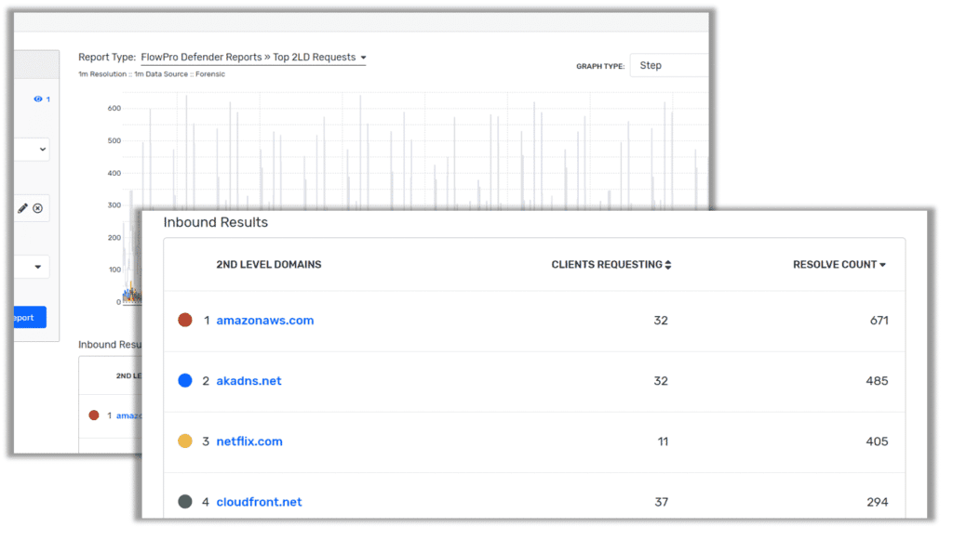
Task: Click the circled X remove icon
Action: [x=37, y=208]
